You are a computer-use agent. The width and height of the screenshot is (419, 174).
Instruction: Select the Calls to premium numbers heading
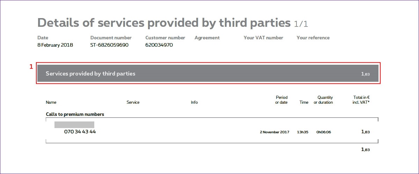(x=75, y=114)
